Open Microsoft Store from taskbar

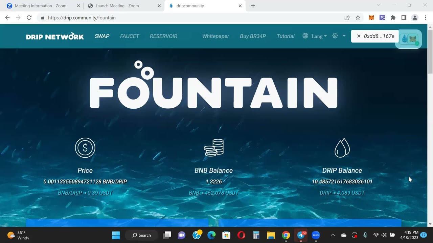pyautogui.click(x=226, y=235)
